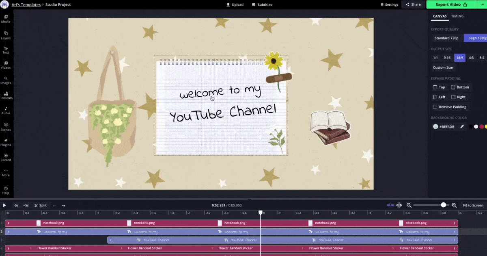487x256 pixels.
Task: Check the Remove Padding option
Action: point(435,107)
